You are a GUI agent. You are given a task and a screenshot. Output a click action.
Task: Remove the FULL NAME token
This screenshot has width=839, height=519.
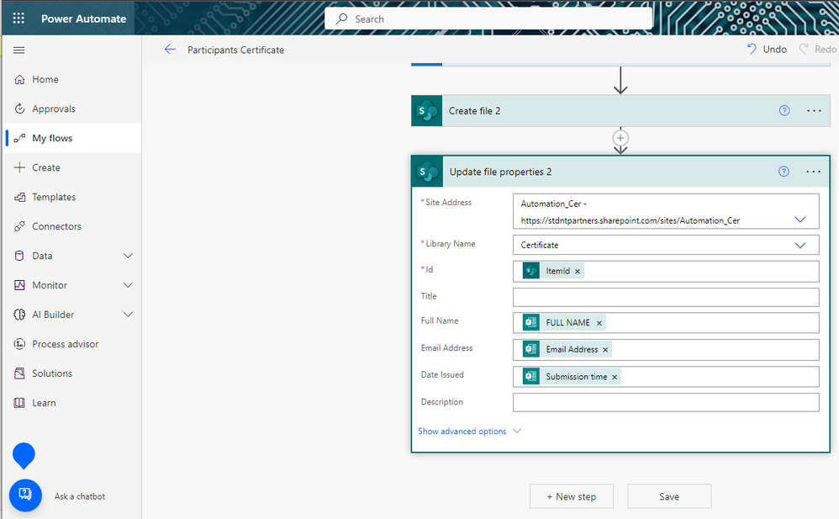599,323
